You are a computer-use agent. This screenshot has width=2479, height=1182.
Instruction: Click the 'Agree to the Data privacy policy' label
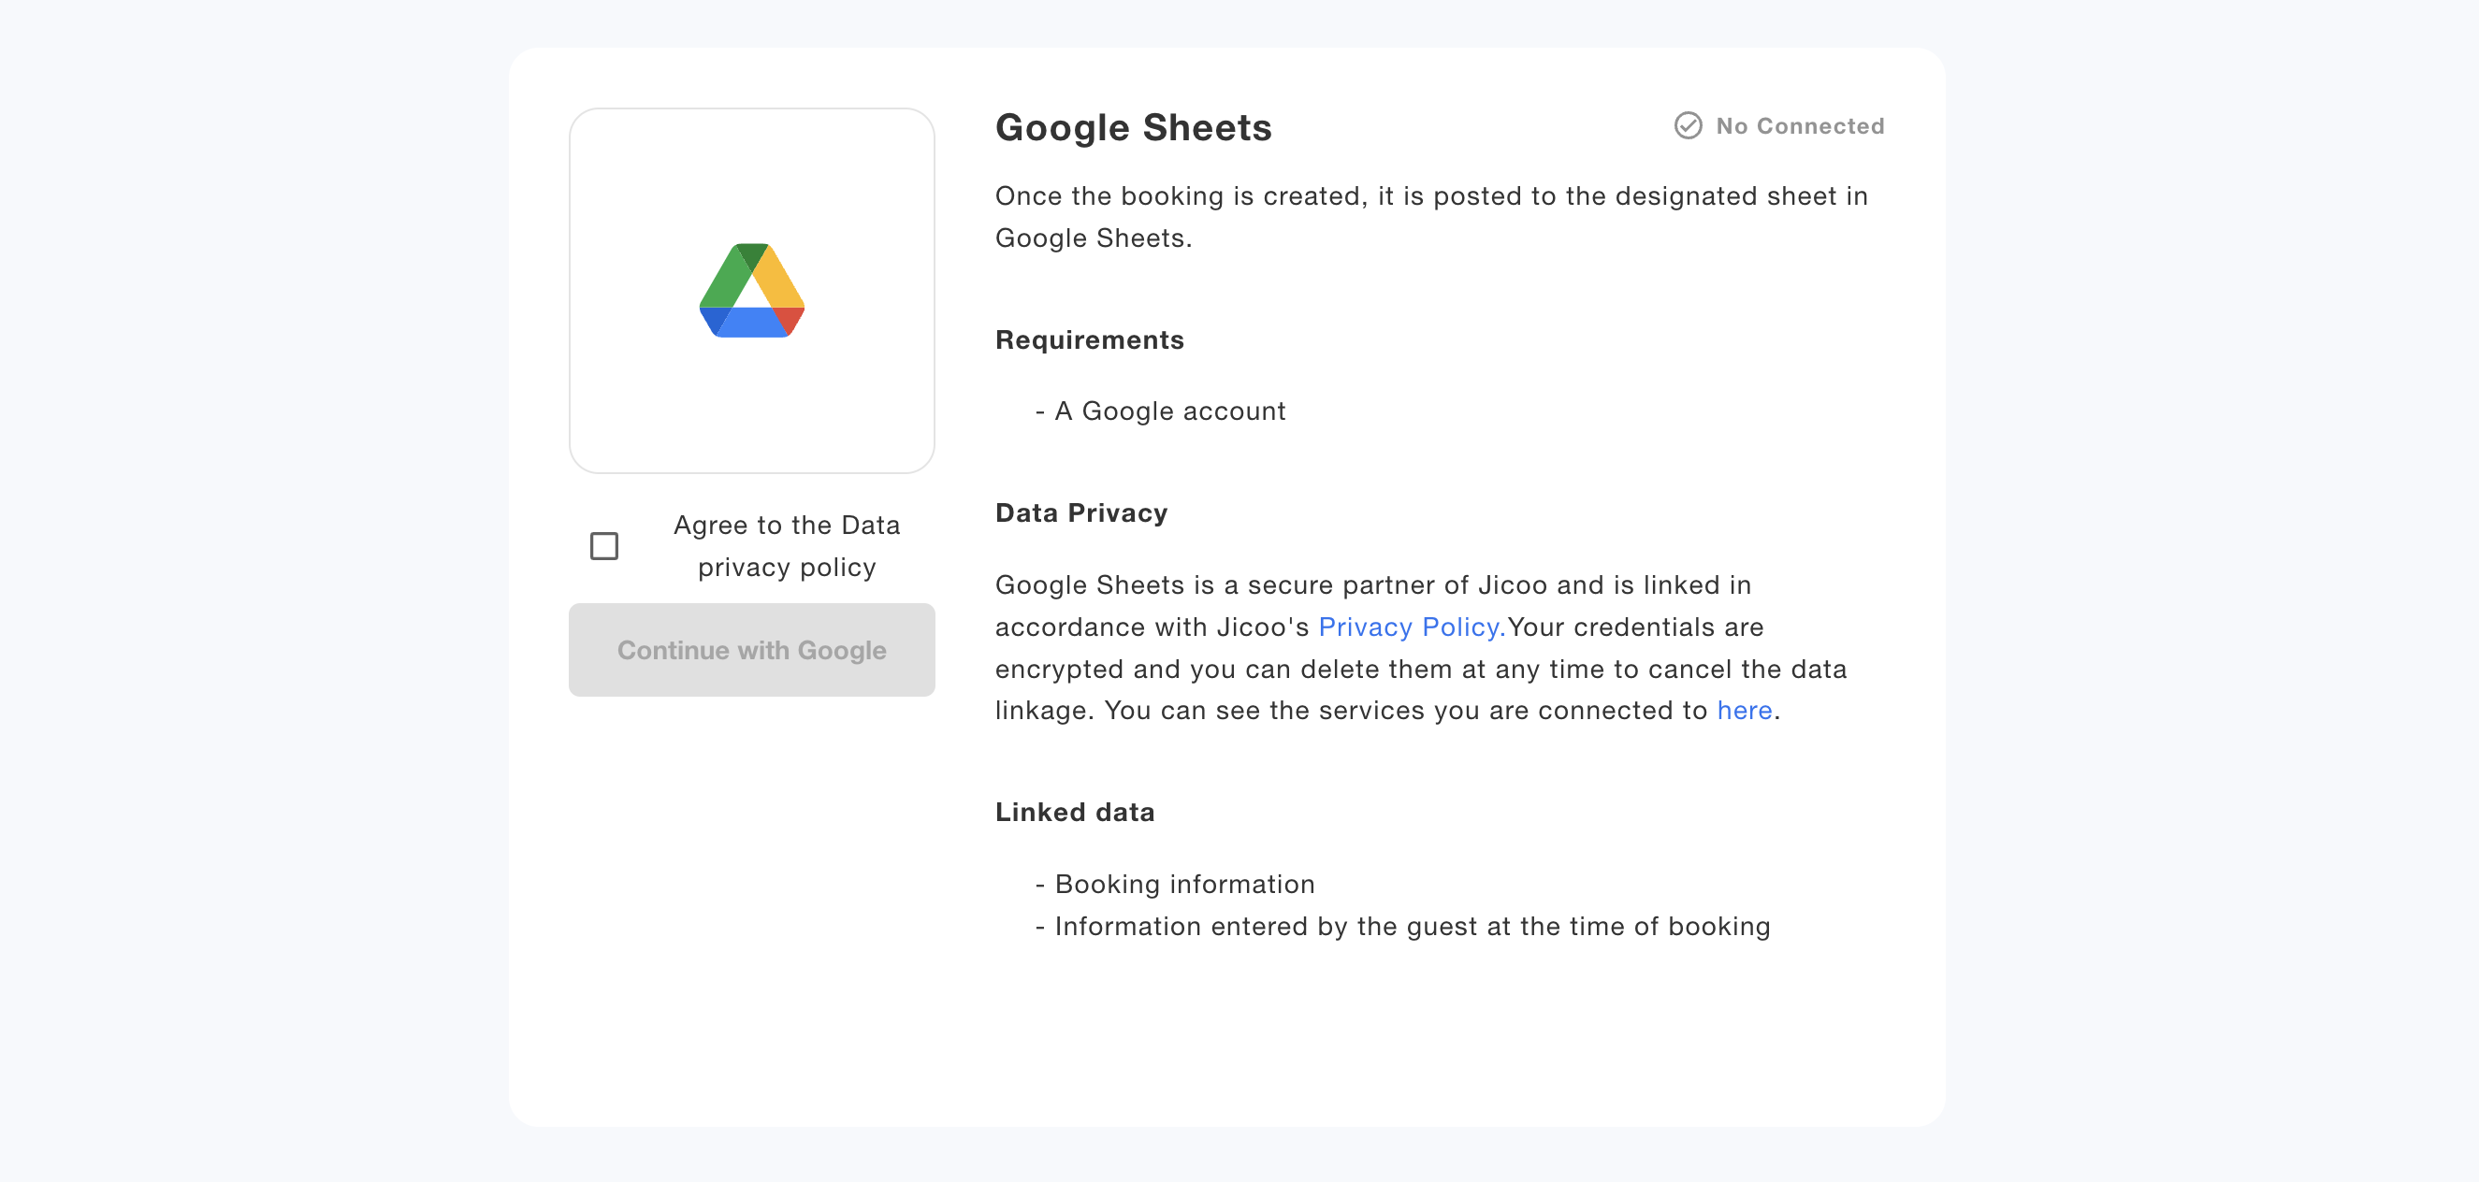(787, 546)
